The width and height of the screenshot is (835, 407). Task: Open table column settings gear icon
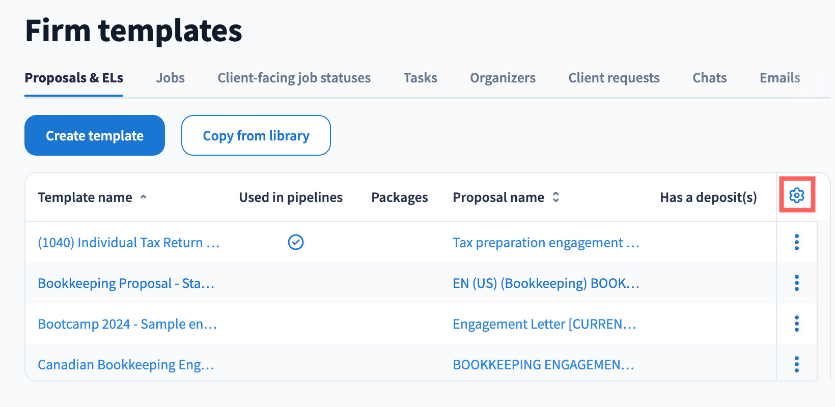(797, 195)
